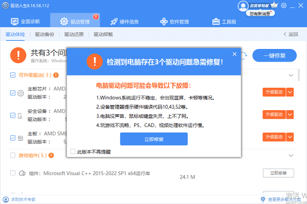Click 查看更多解决方案 link

point(284,199)
